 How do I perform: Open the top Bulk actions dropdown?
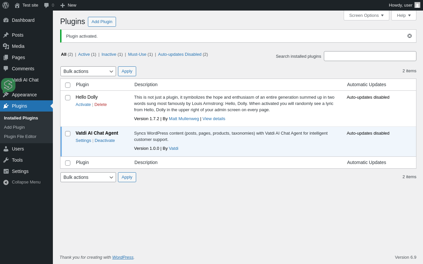[88, 71]
